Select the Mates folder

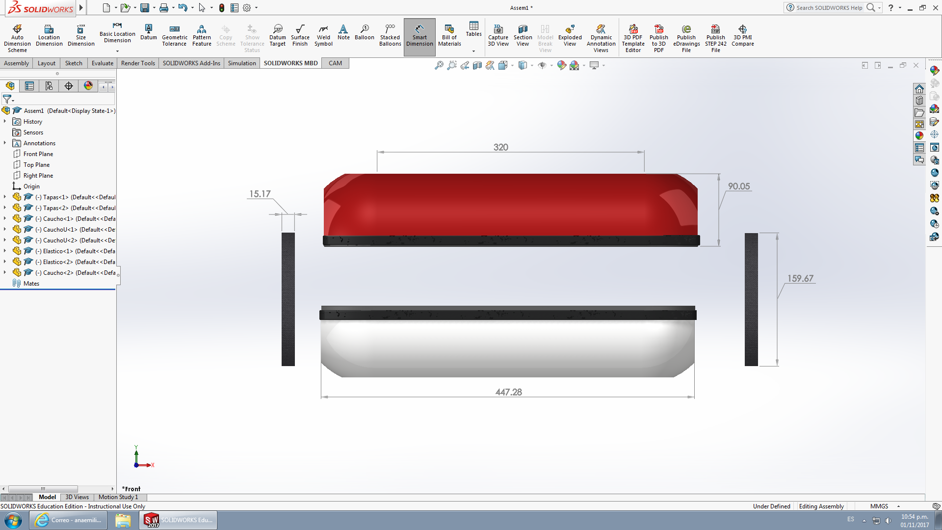(26, 284)
